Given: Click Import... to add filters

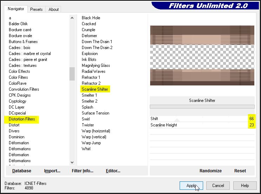Looking at the screenshot, I should point(52,171).
